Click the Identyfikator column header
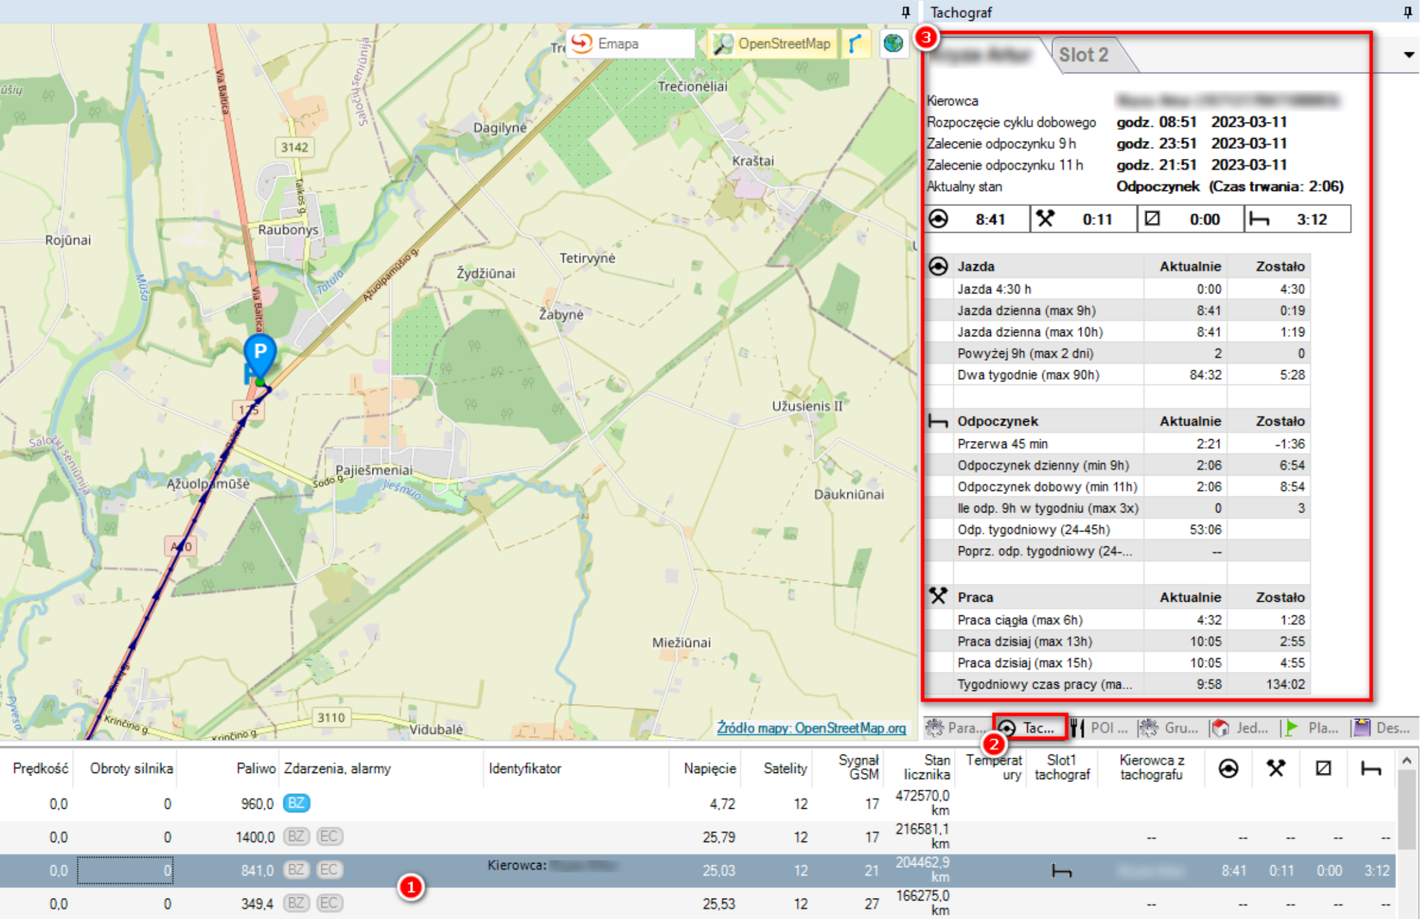The width and height of the screenshot is (1420, 919). [525, 768]
